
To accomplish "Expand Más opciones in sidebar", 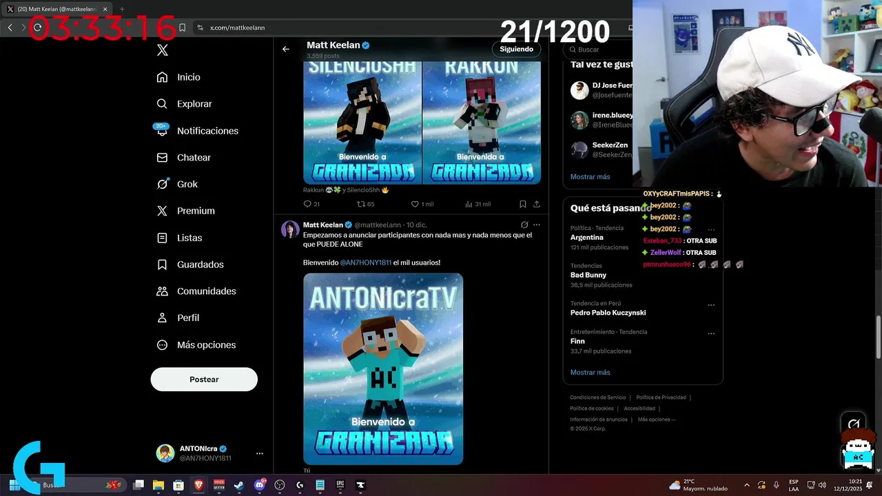I will pos(196,345).
